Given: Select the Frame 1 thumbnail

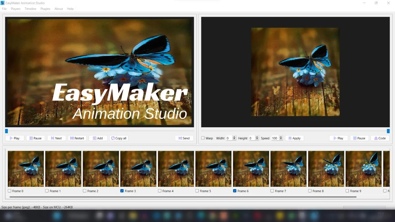Looking at the screenshot, I should 63,169.
